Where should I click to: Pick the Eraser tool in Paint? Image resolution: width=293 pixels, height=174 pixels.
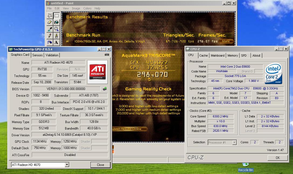point(50,22)
